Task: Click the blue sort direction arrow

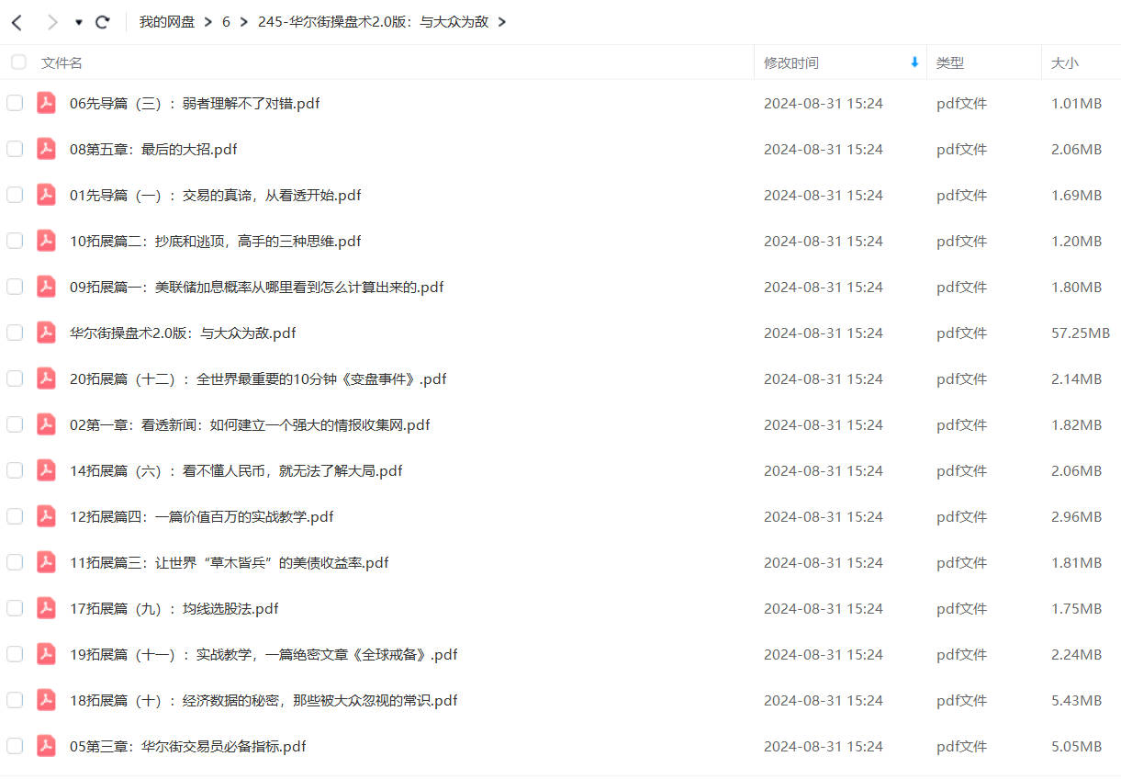Action: click(914, 62)
